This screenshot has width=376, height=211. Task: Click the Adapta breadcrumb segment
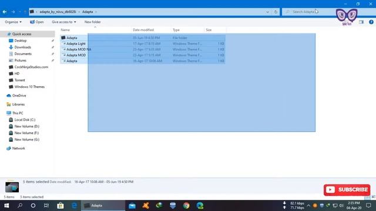[x=88, y=12]
